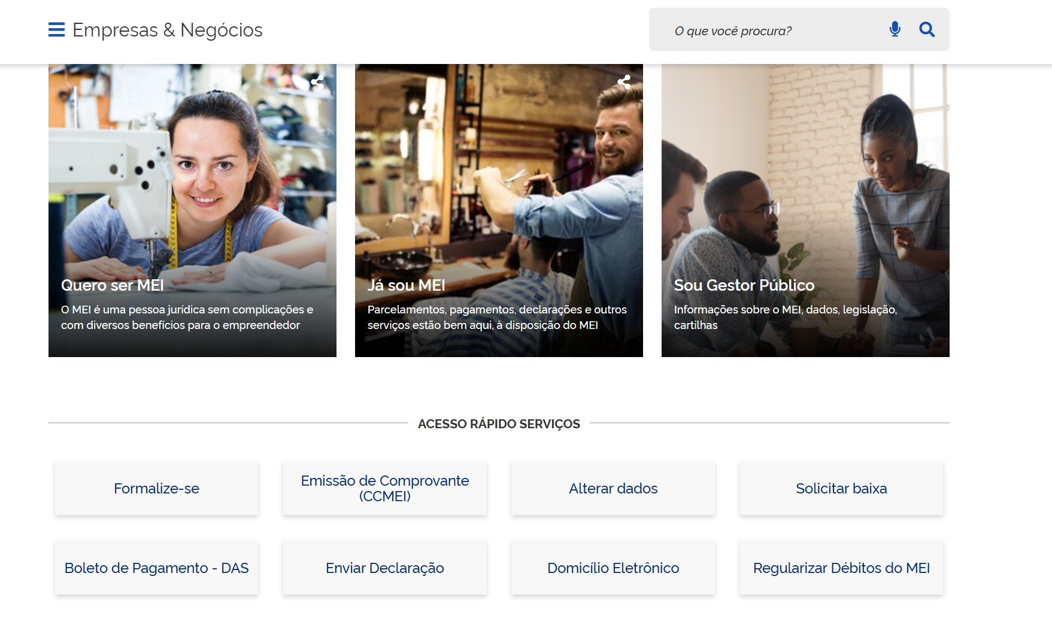Open the hamburger navigation menu
1052x634 pixels.
[x=56, y=29]
